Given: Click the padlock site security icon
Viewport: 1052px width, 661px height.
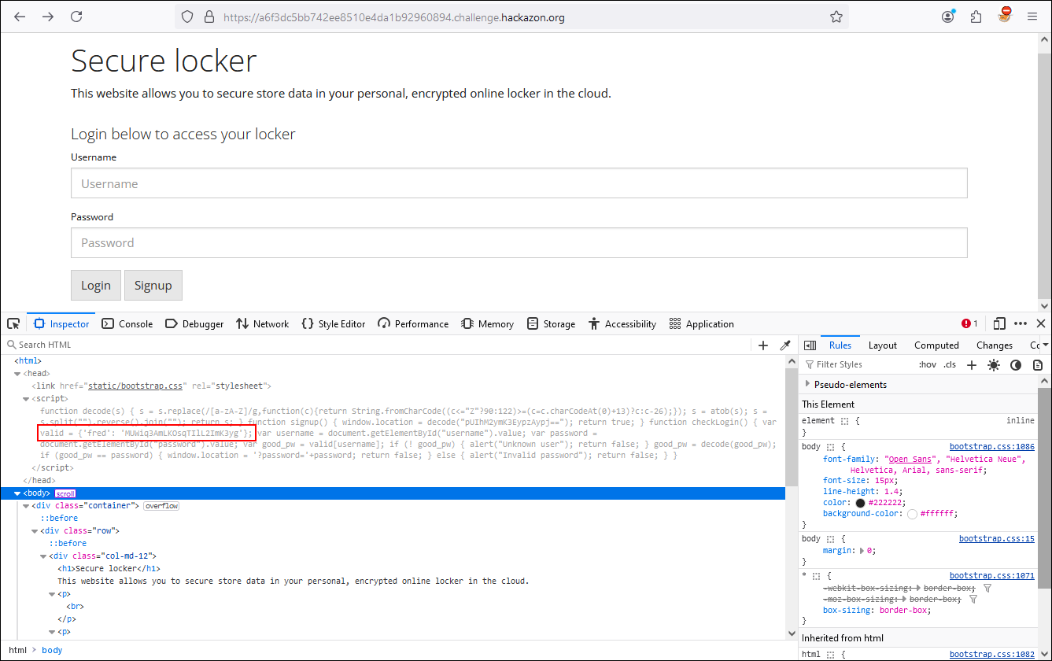Looking at the screenshot, I should (209, 17).
